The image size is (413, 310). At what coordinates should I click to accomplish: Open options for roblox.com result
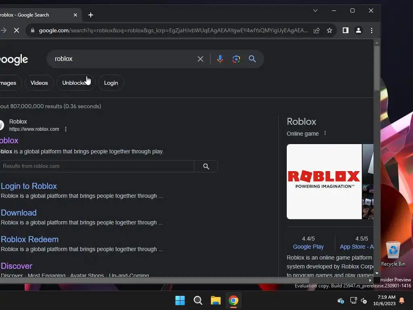tap(66, 129)
